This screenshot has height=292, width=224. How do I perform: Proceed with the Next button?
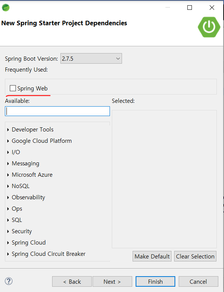point(112,281)
